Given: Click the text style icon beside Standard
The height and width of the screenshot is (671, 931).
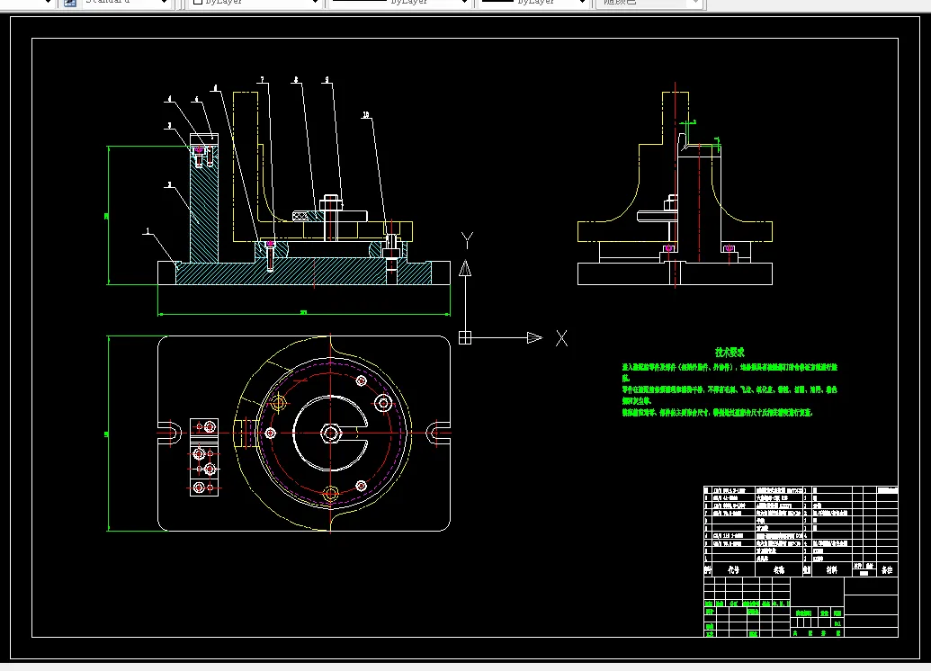Looking at the screenshot, I should coord(69,3).
